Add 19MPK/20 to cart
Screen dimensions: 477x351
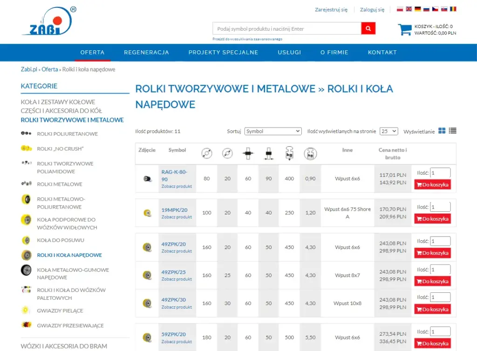[x=432, y=219]
